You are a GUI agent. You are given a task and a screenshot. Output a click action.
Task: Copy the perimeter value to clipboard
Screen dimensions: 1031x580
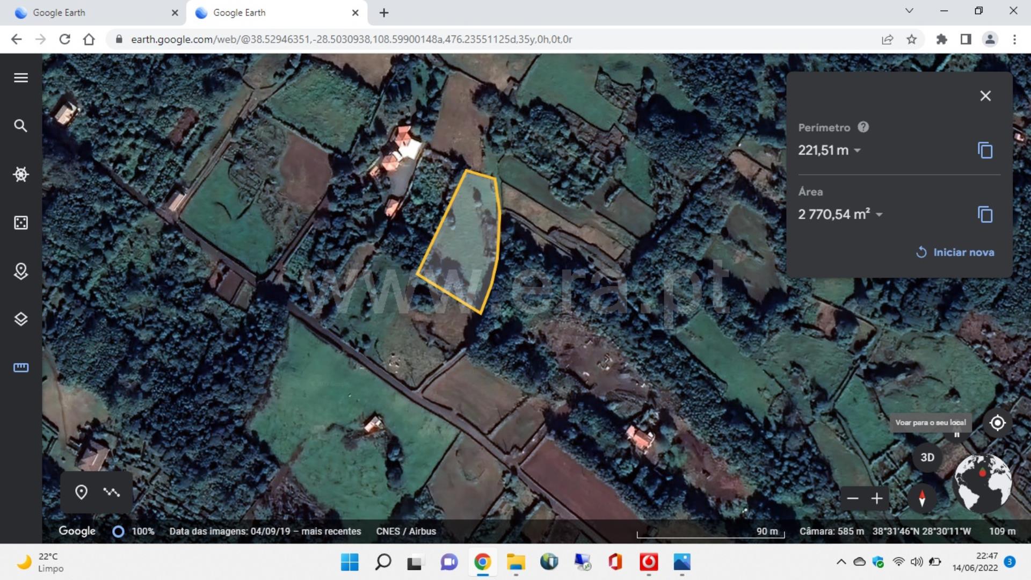point(985,150)
